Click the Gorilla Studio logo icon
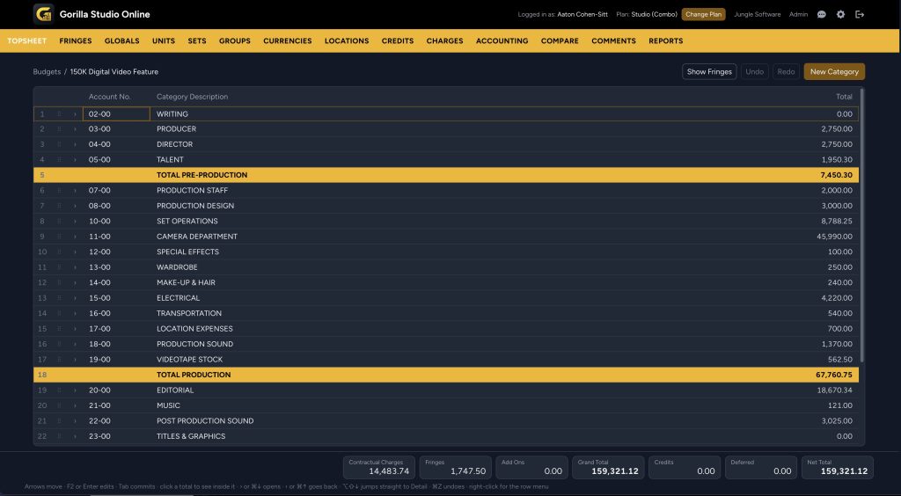 44,14
